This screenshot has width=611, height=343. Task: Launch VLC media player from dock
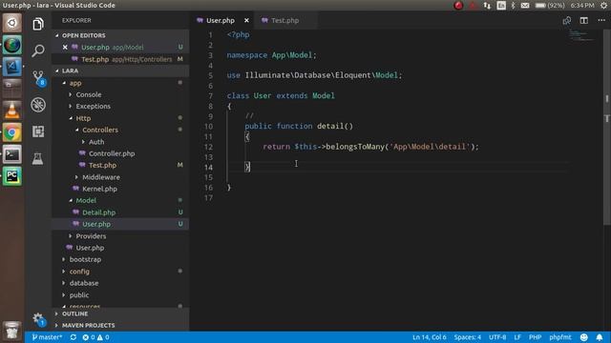tap(12, 111)
